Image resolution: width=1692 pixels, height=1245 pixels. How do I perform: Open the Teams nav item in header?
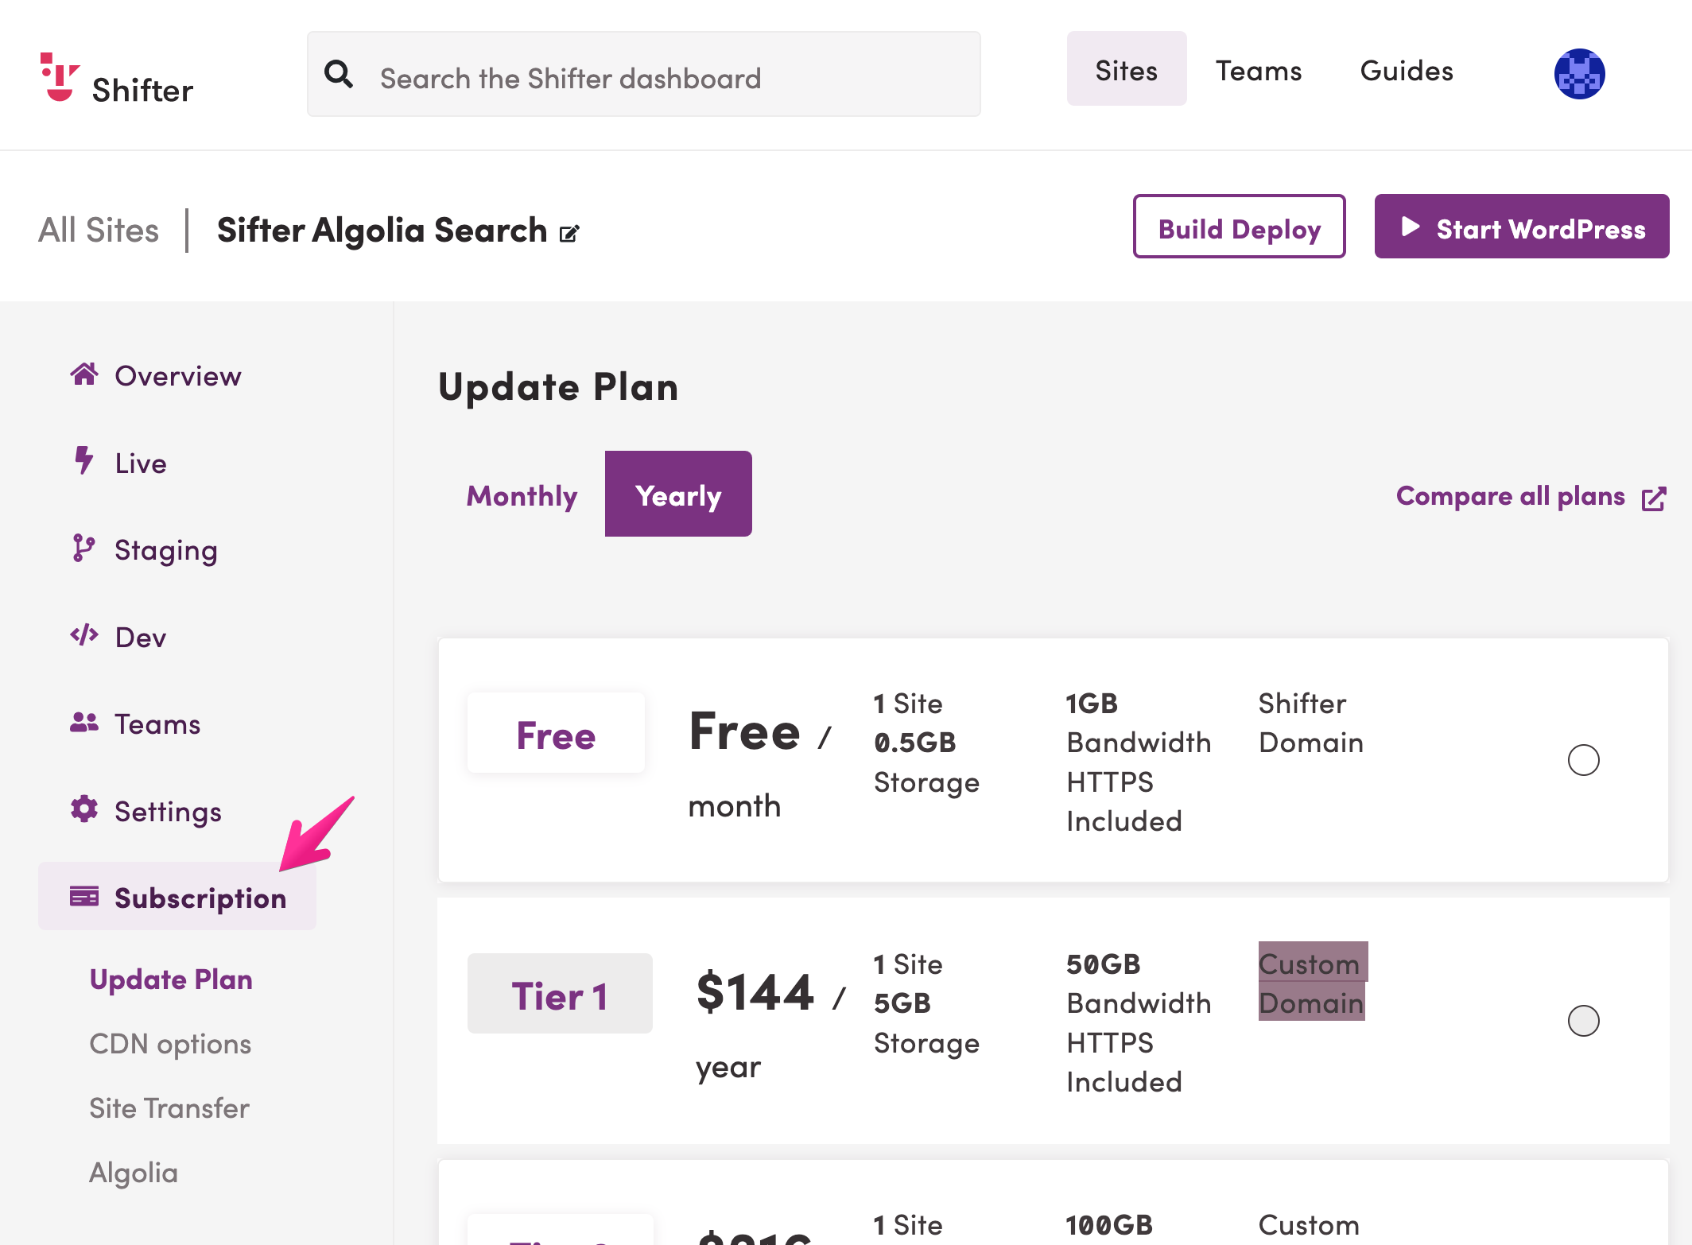[x=1259, y=71]
